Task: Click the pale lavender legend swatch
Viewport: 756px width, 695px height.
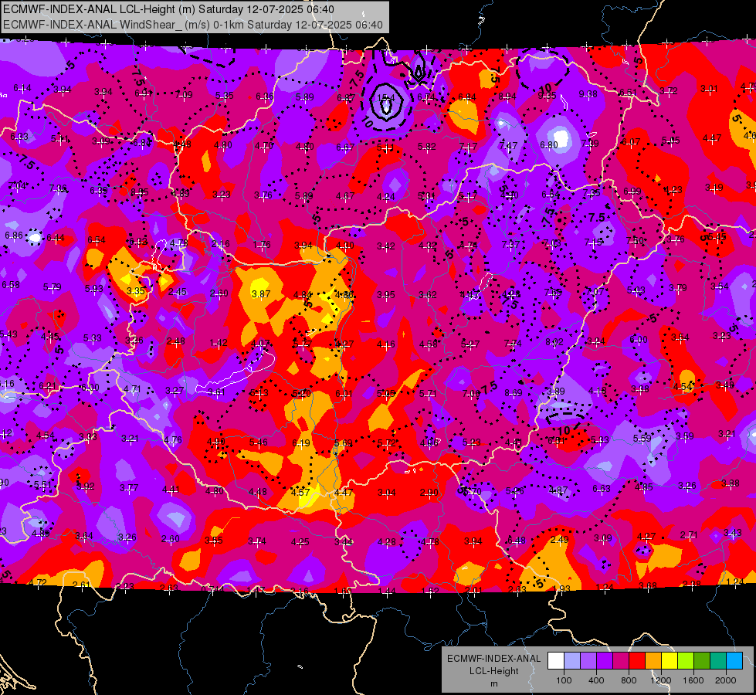Action: tap(572, 661)
